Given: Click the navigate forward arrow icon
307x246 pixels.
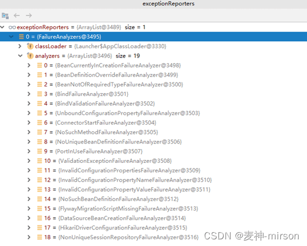Looking at the screenshot, I should click(29, 16).
